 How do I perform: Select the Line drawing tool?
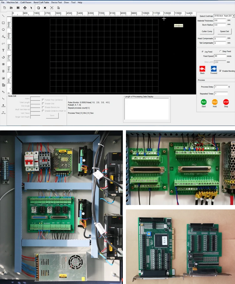click(x=3, y=16)
